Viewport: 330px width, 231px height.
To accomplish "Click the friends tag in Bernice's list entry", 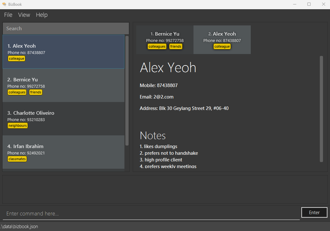I will pos(36,92).
